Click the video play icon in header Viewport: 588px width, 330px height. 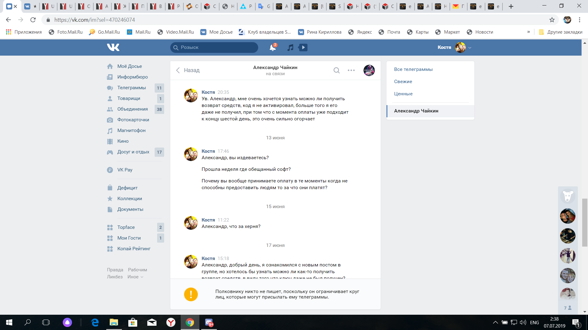[x=303, y=47]
